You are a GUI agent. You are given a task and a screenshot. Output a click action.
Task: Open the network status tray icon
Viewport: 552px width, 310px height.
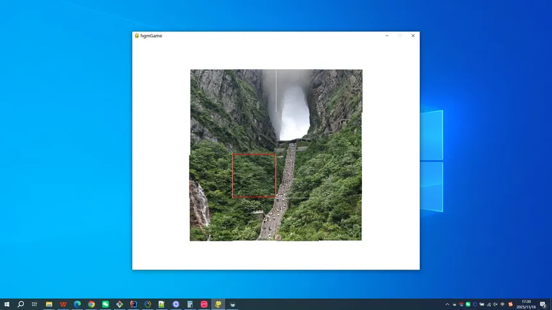coord(488,304)
